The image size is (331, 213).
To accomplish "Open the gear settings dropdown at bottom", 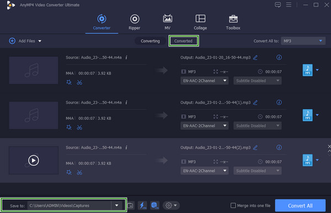I will (171, 205).
